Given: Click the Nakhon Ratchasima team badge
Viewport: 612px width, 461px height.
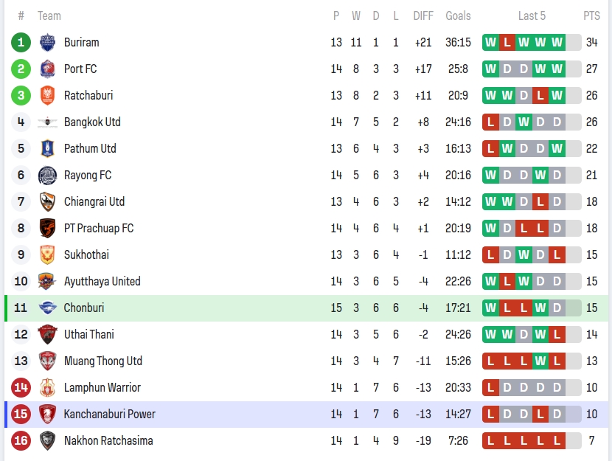Looking at the screenshot, I should [x=47, y=440].
